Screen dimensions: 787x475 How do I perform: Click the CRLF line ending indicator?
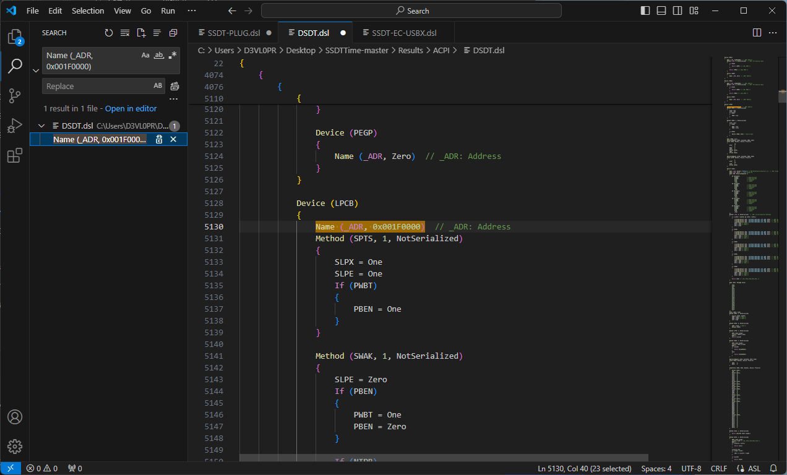(x=719, y=468)
